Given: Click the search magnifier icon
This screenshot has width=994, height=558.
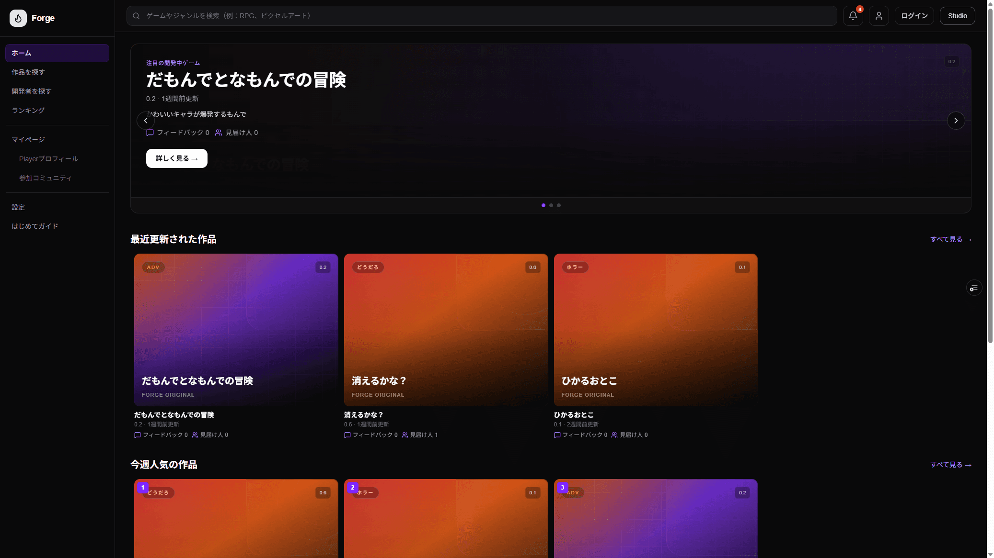Looking at the screenshot, I should (136, 16).
